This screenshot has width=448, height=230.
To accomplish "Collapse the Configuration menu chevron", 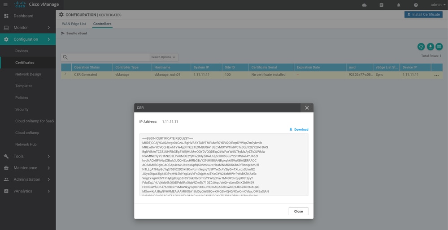I will click(48, 39).
